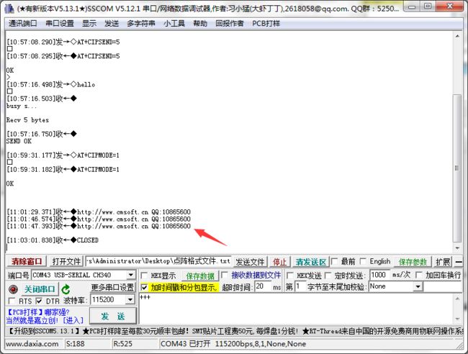
Task: Uncheck the DTR checkbox
Action: click(39, 301)
